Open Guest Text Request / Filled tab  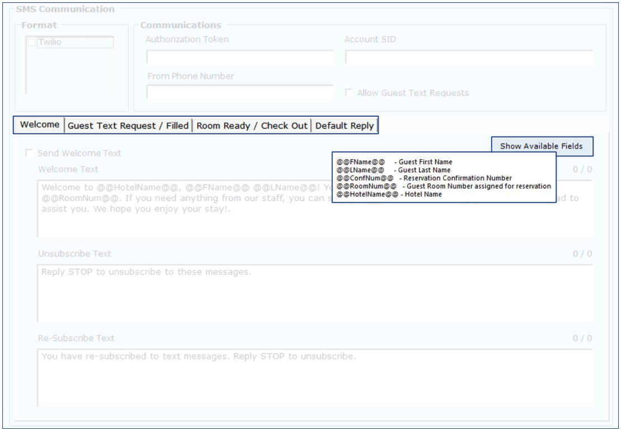point(128,126)
